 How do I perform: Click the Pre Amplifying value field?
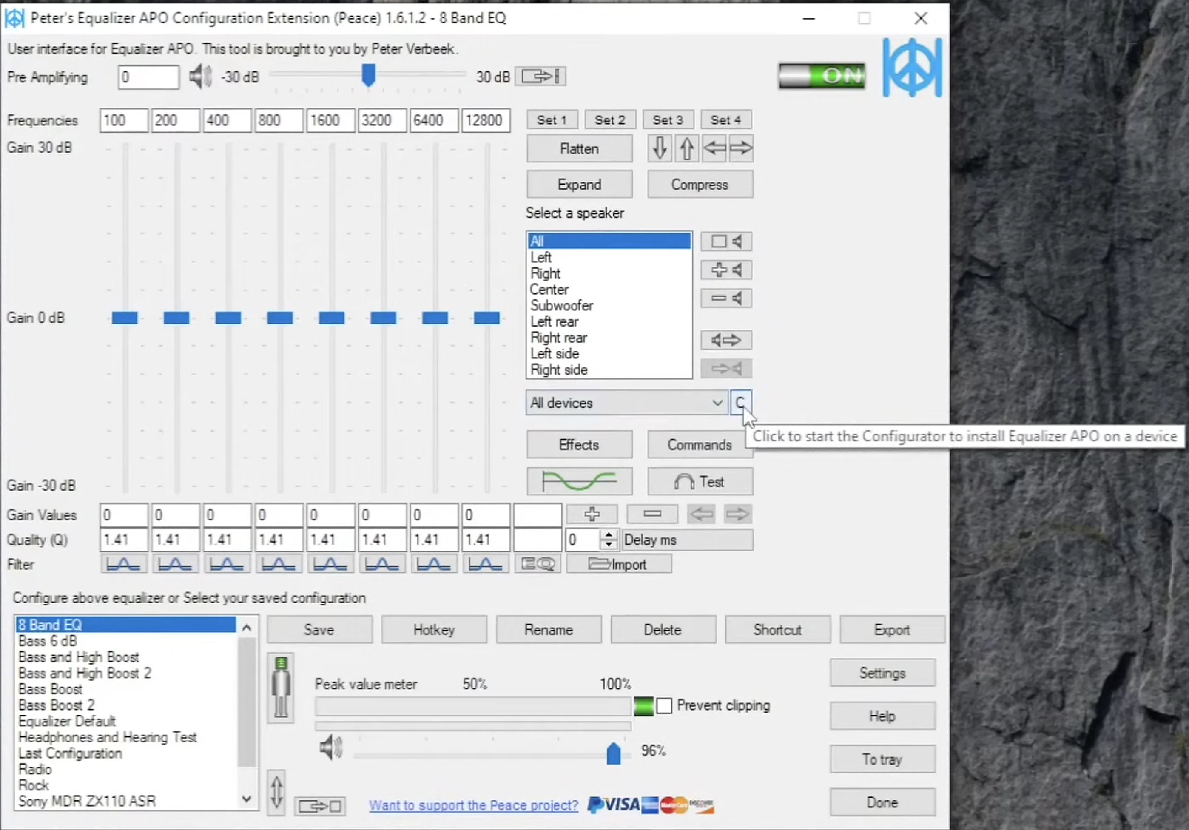[149, 77]
